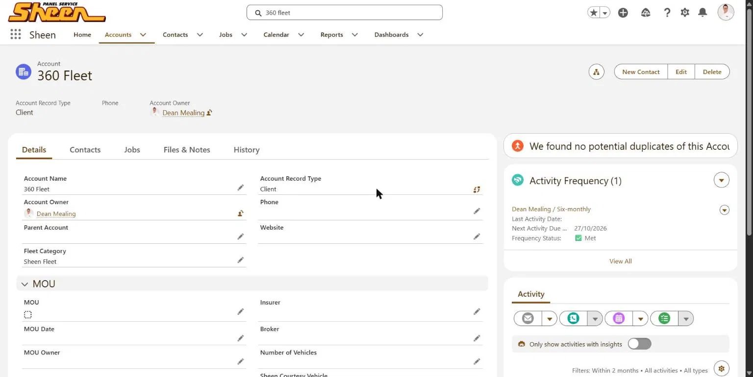Viewport: 753px width, 377px height.
Task: Toggle the MOU checkbox
Action: point(28,315)
